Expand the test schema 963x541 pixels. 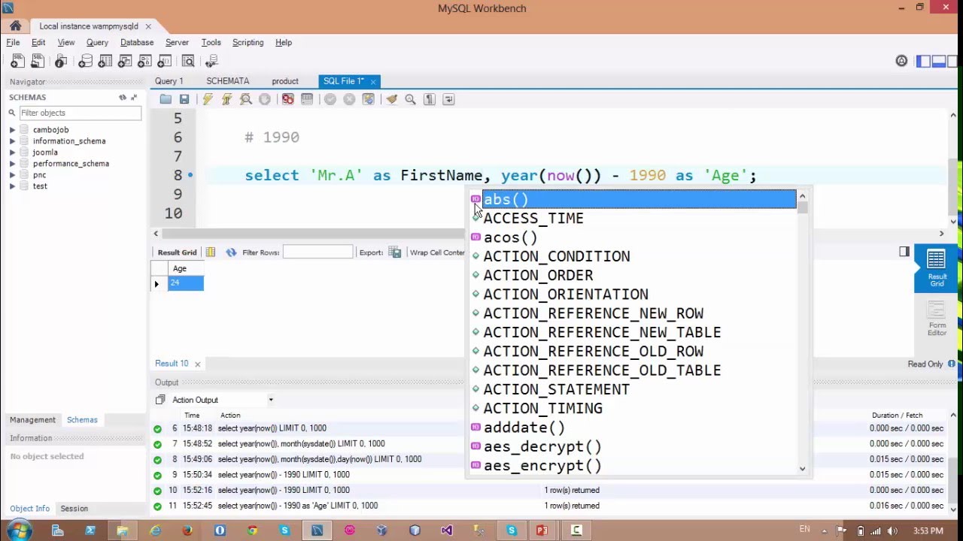[12, 186]
